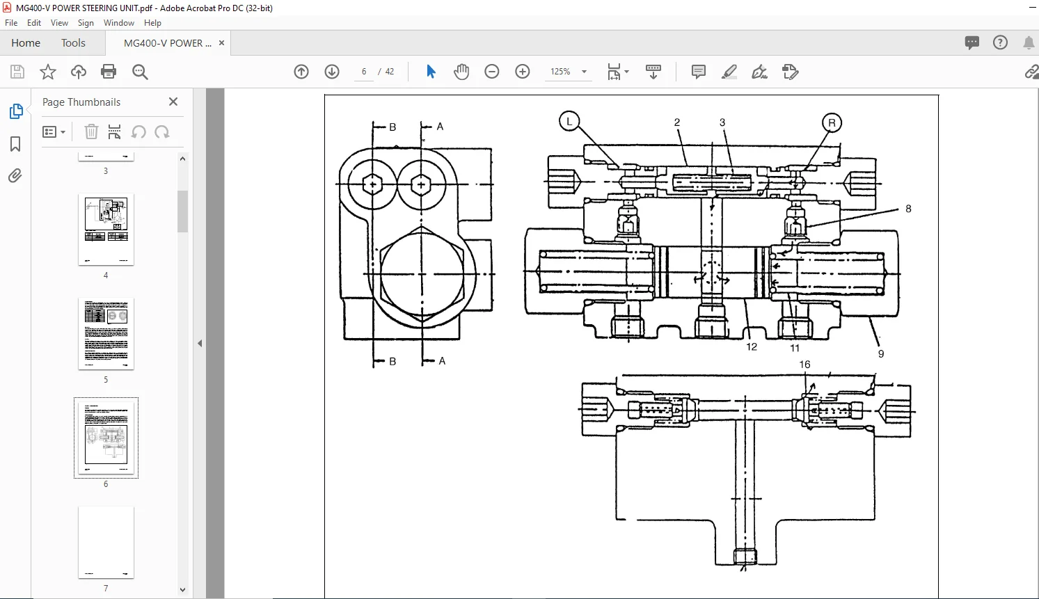
Task: Add this file to starred favorites
Action: point(48,72)
